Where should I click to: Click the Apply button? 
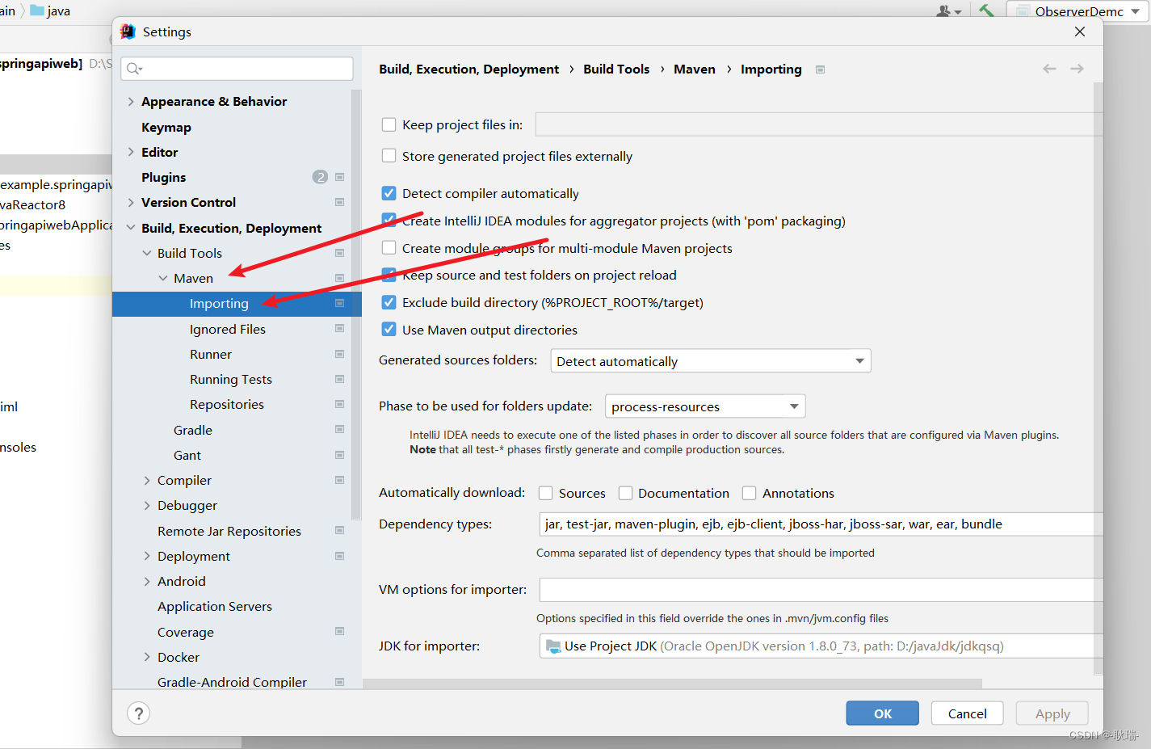1052,713
